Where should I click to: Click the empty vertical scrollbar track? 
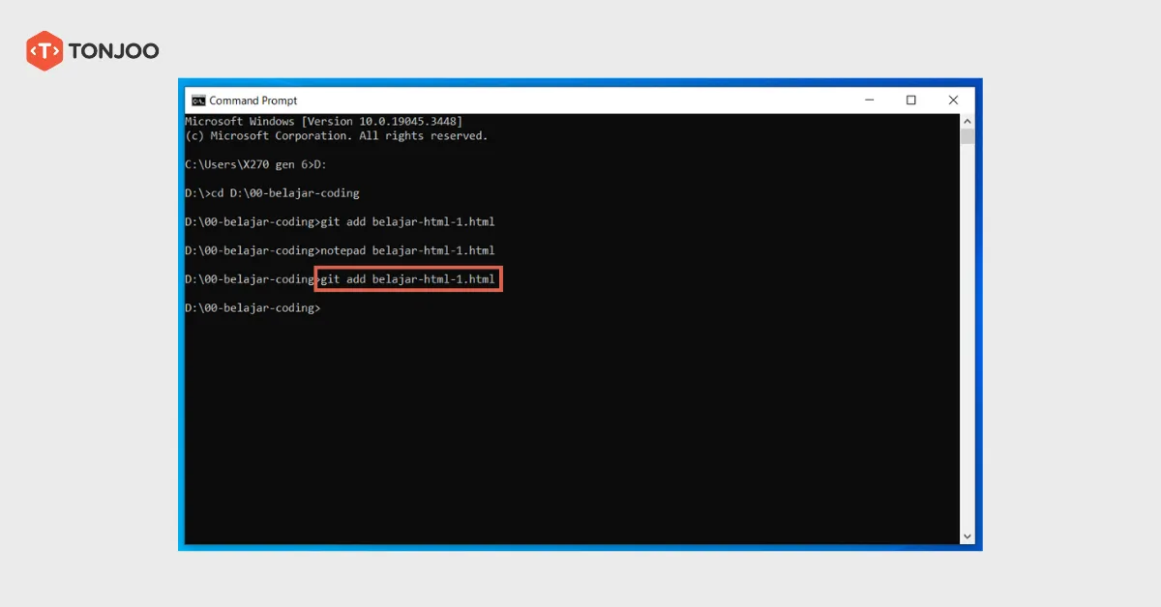[967, 338]
